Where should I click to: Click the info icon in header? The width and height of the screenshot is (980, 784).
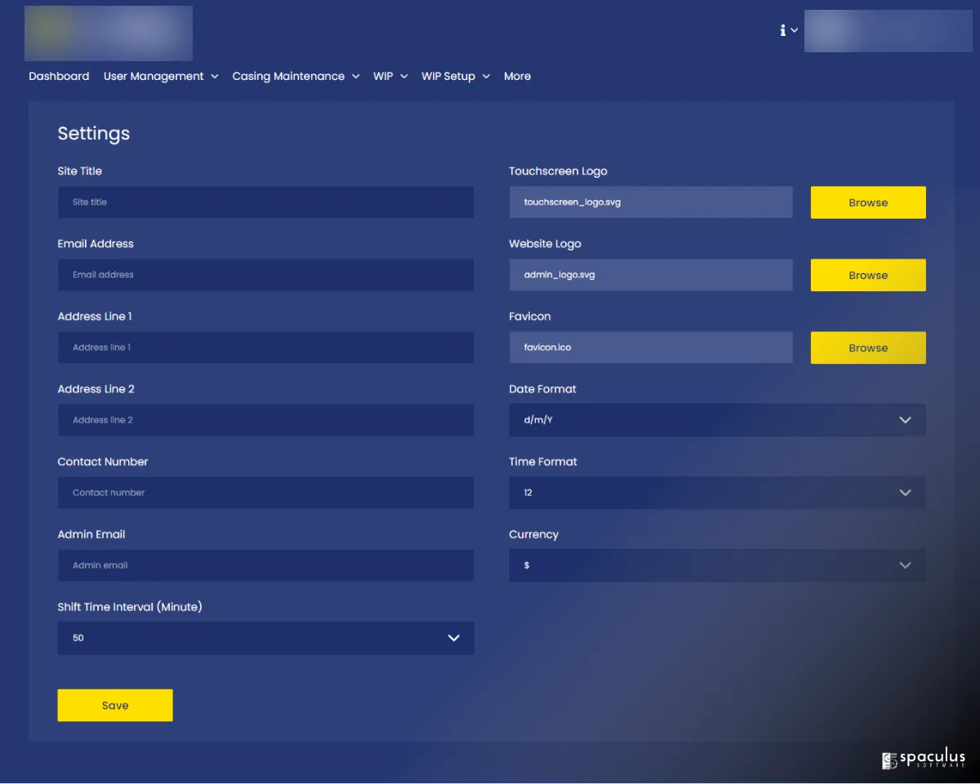tap(783, 30)
